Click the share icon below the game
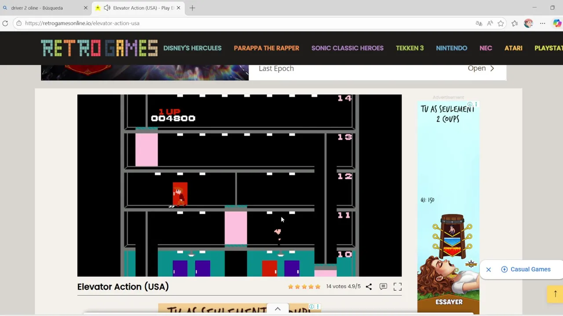Screen dimensions: 563x316 [x=369, y=287]
